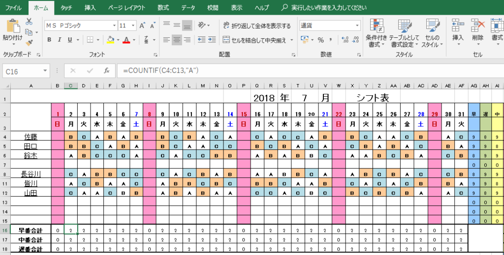Apply yellow fill color bucket
504x255 pixels.
click(x=111, y=40)
